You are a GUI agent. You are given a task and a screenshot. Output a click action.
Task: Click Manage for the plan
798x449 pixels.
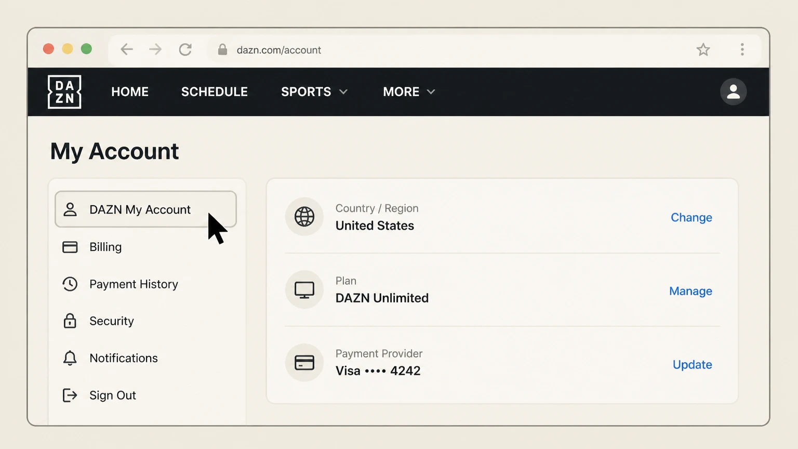click(x=690, y=291)
